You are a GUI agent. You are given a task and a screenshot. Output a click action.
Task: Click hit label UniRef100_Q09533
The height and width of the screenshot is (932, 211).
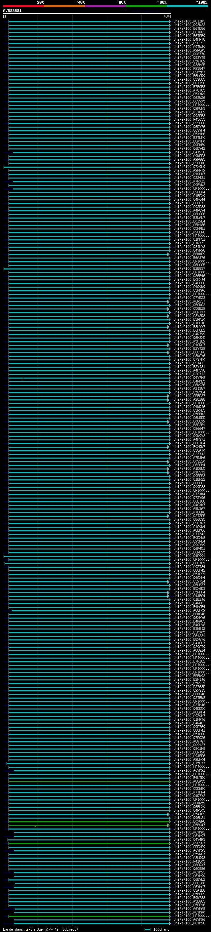(189, 487)
